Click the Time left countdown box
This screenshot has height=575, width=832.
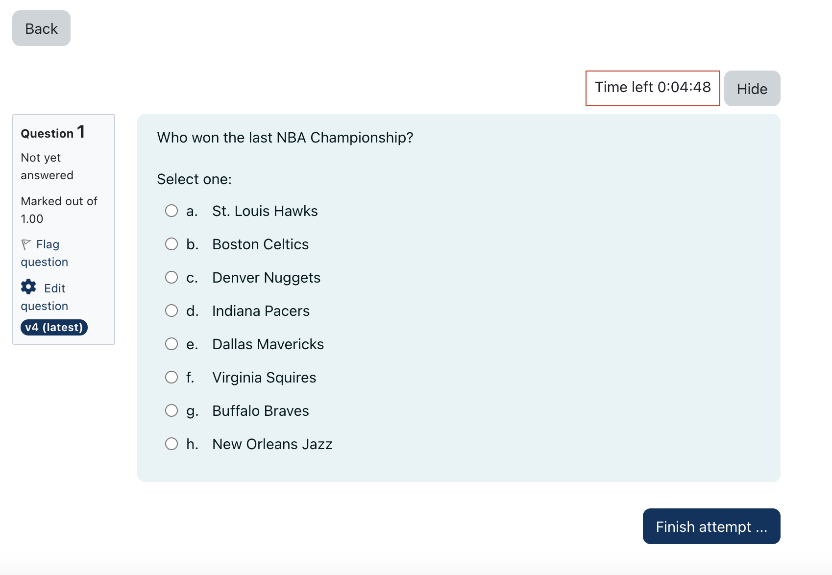[652, 88]
